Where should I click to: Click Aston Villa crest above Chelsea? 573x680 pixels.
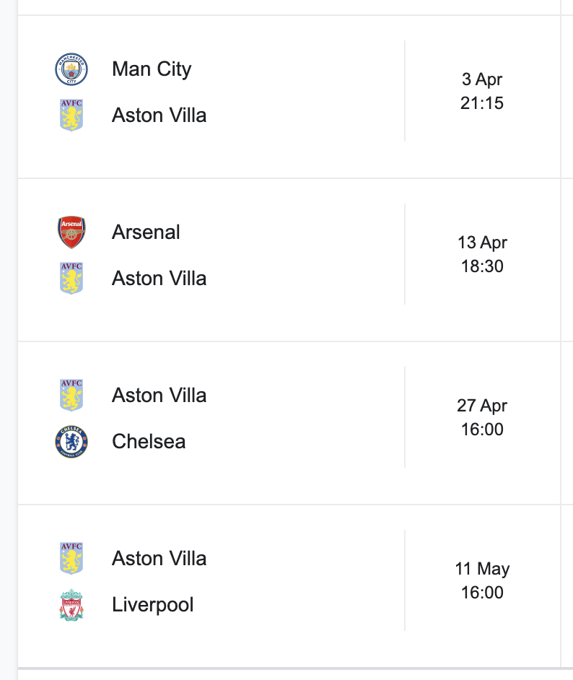point(71,395)
